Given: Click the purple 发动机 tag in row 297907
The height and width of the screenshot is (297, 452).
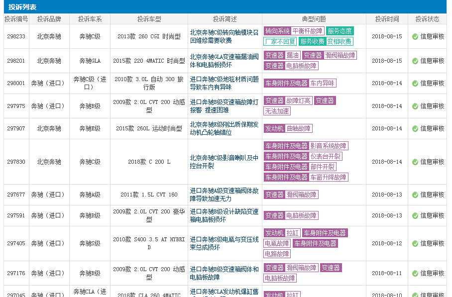Looking at the screenshot, I should pos(274,128).
